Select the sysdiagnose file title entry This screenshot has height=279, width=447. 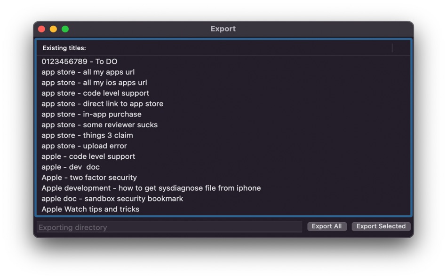(151, 188)
